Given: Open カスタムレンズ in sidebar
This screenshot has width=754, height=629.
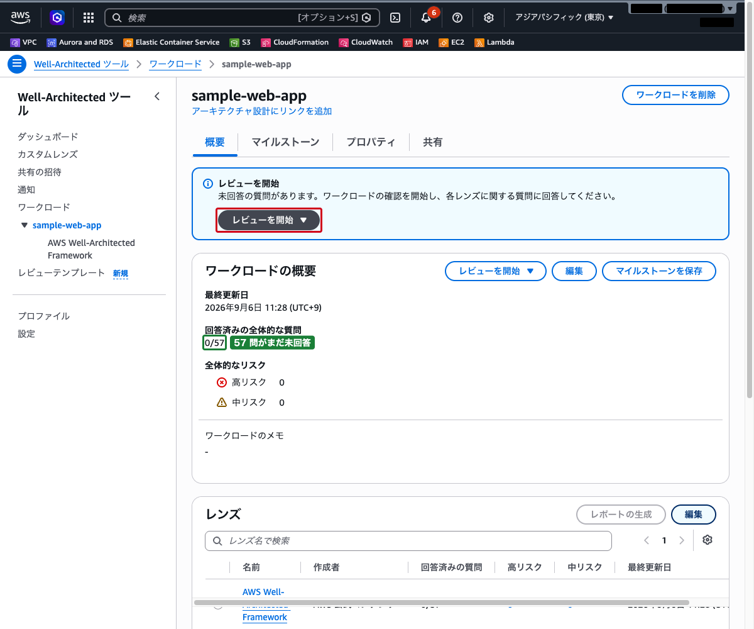Looking at the screenshot, I should (48, 154).
